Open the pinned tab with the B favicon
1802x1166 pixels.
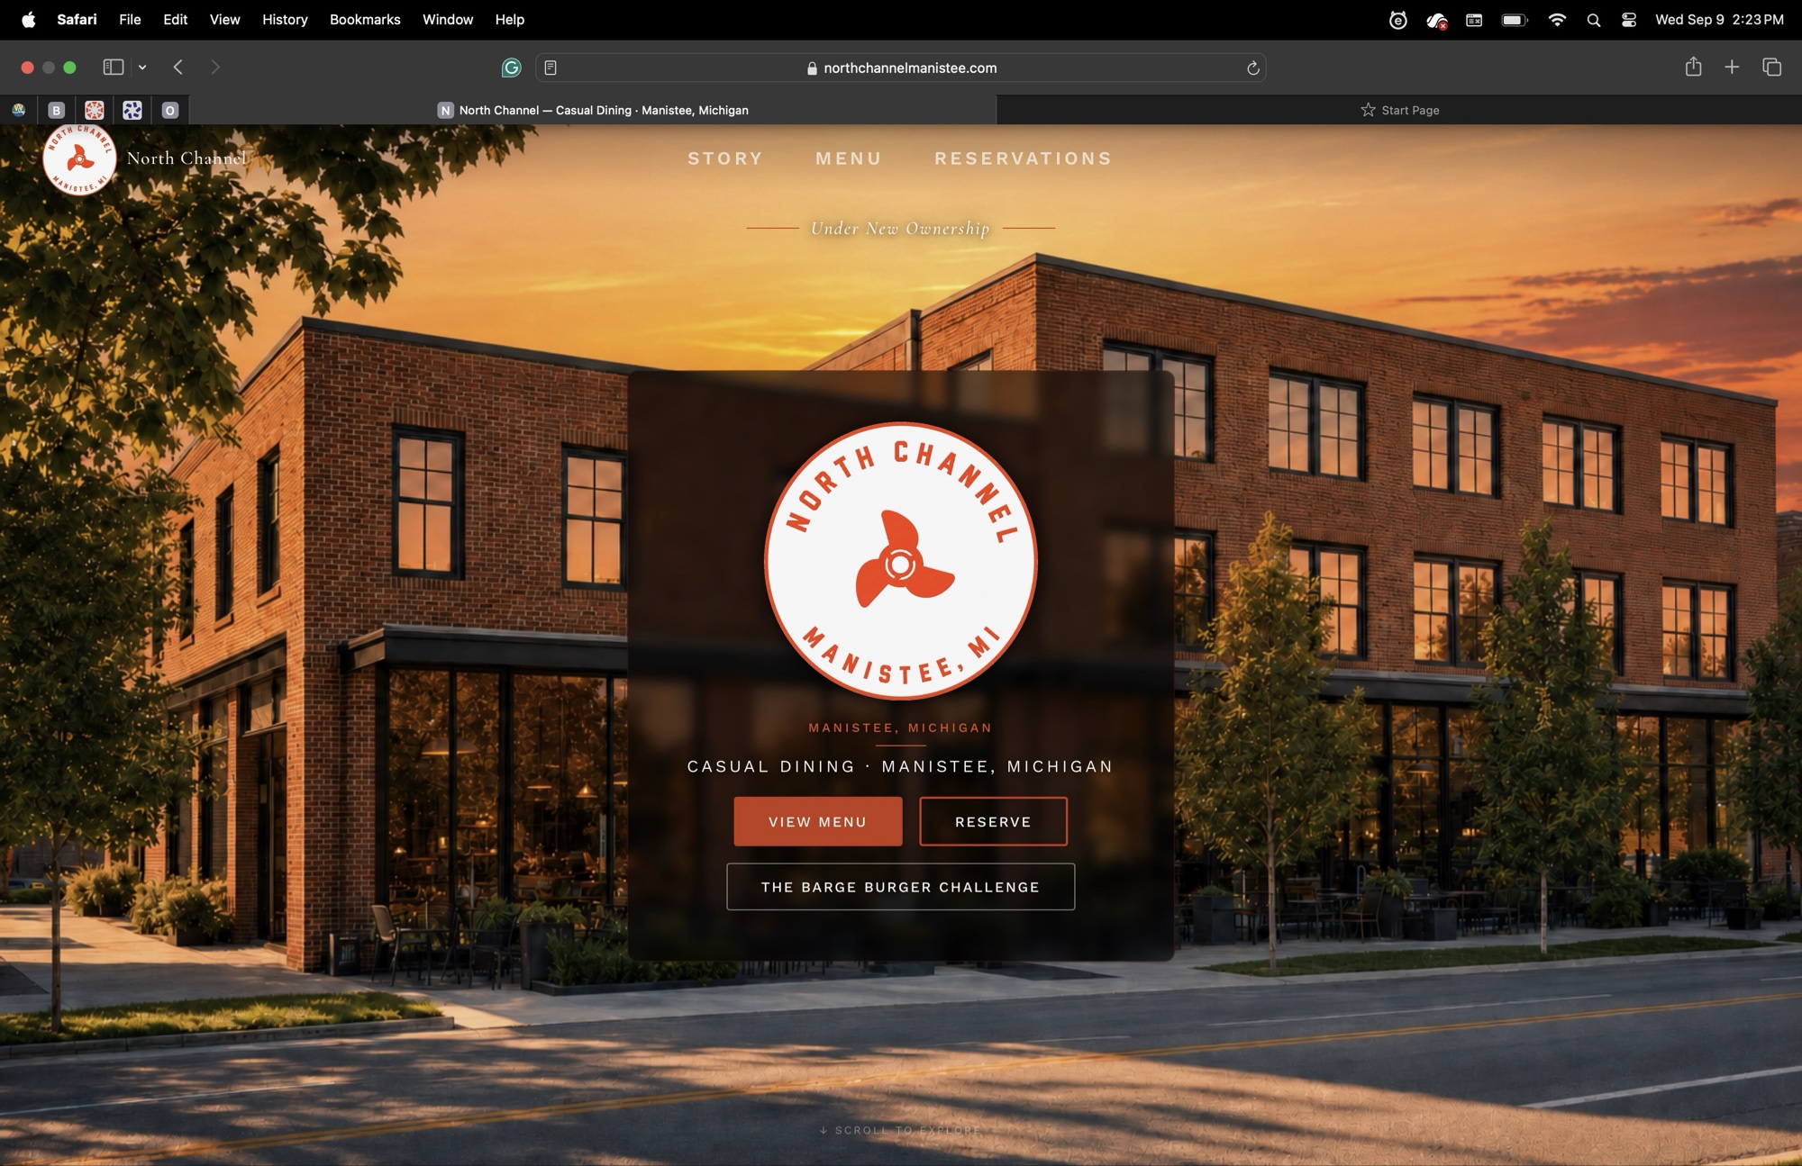point(56,110)
